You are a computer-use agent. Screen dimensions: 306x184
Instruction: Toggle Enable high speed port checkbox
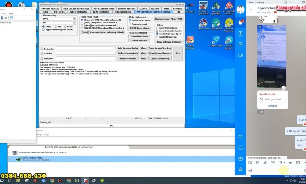point(157,34)
